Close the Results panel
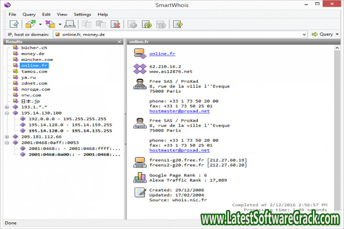Image resolution: width=344 pixels, height=229 pixels. click(119, 42)
